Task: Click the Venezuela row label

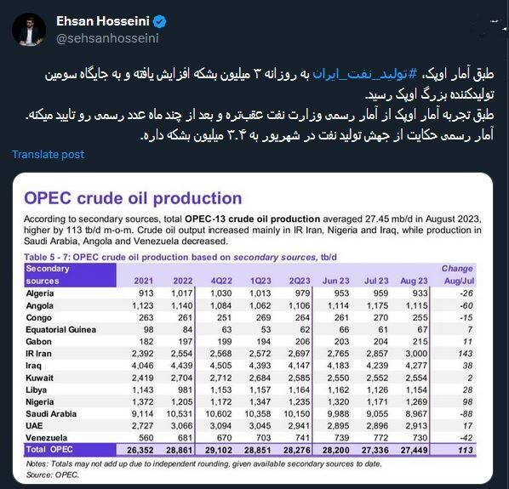Action: pos(46,438)
